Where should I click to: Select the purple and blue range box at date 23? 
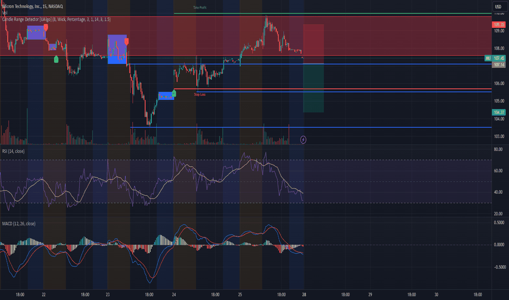point(117,49)
